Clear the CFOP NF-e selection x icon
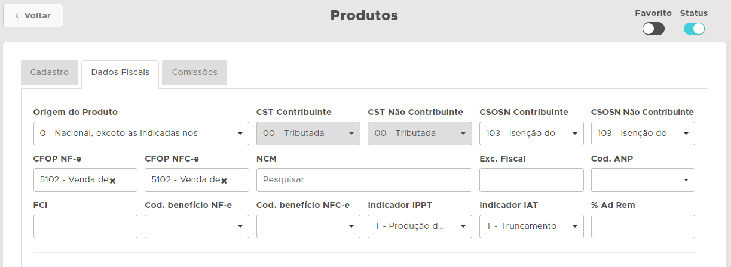The width and height of the screenshot is (731, 267). pyautogui.click(x=113, y=181)
